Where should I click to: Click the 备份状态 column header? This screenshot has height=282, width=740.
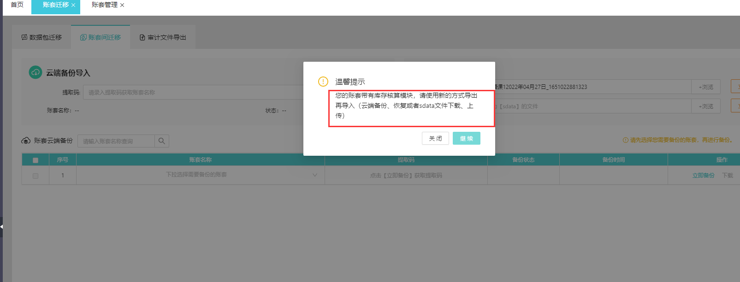pyautogui.click(x=523, y=160)
